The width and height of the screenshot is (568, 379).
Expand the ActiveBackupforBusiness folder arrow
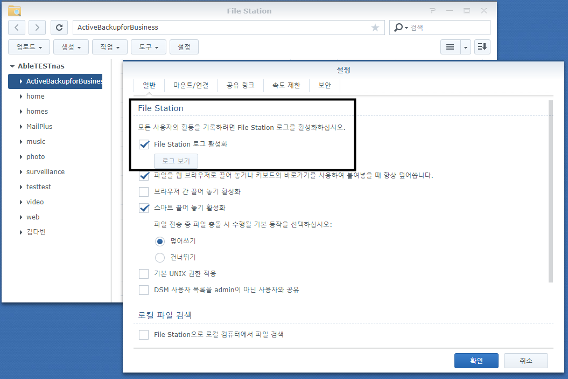[21, 81]
